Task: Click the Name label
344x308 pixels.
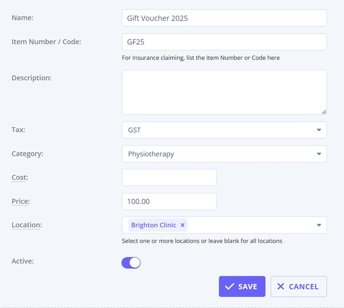Action: tap(22, 18)
